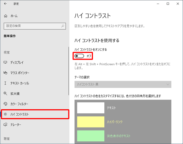183x144 pixels.
Task: Click the search magnifier icon
Action: 63,26
